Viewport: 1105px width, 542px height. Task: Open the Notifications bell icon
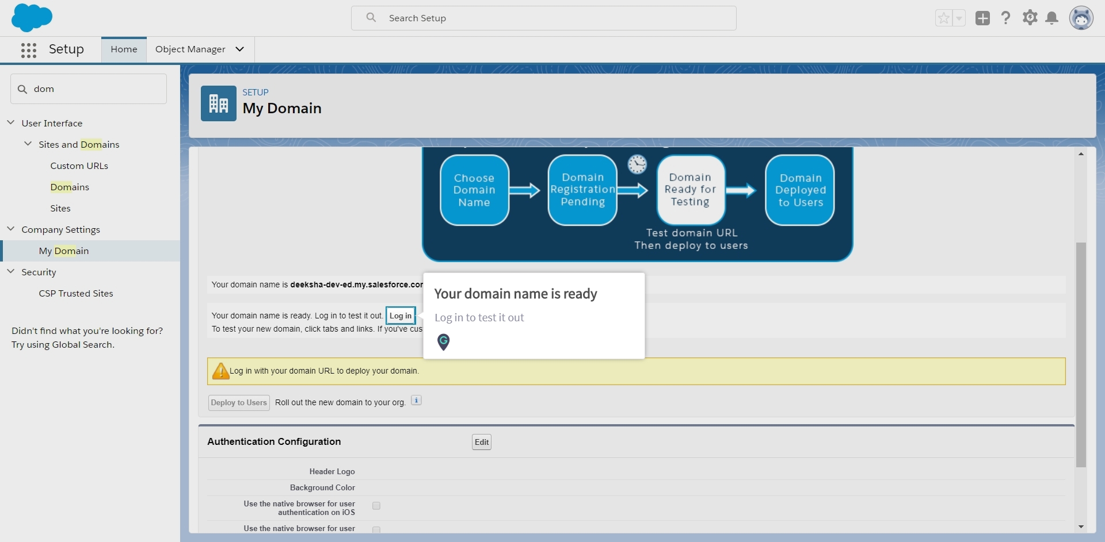1052,18
